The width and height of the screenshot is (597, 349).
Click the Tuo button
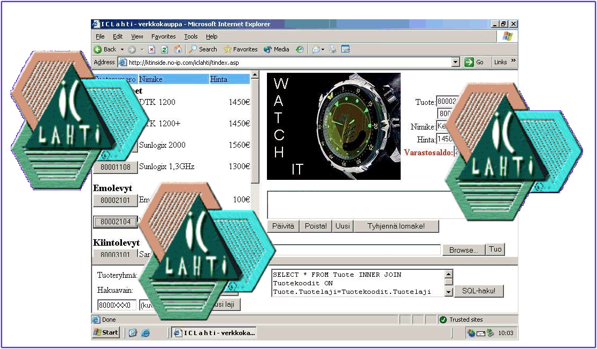[x=495, y=249]
